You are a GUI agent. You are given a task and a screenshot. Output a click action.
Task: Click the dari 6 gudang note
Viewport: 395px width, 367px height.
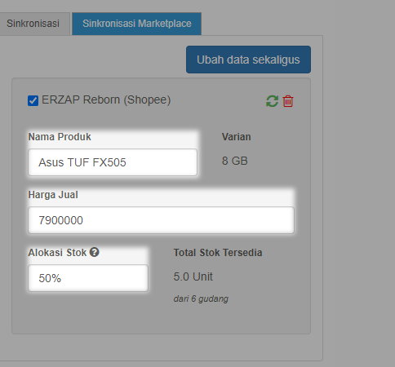[201, 298]
